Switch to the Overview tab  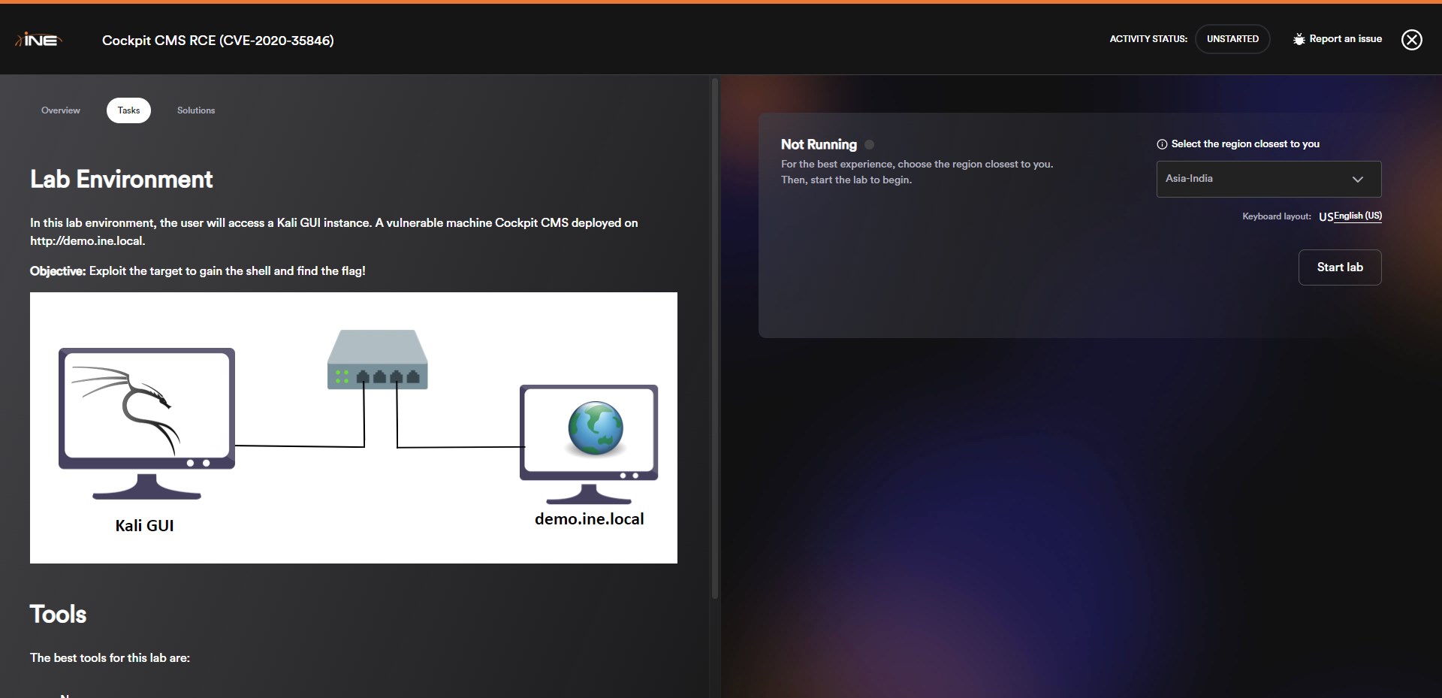tap(61, 110)
